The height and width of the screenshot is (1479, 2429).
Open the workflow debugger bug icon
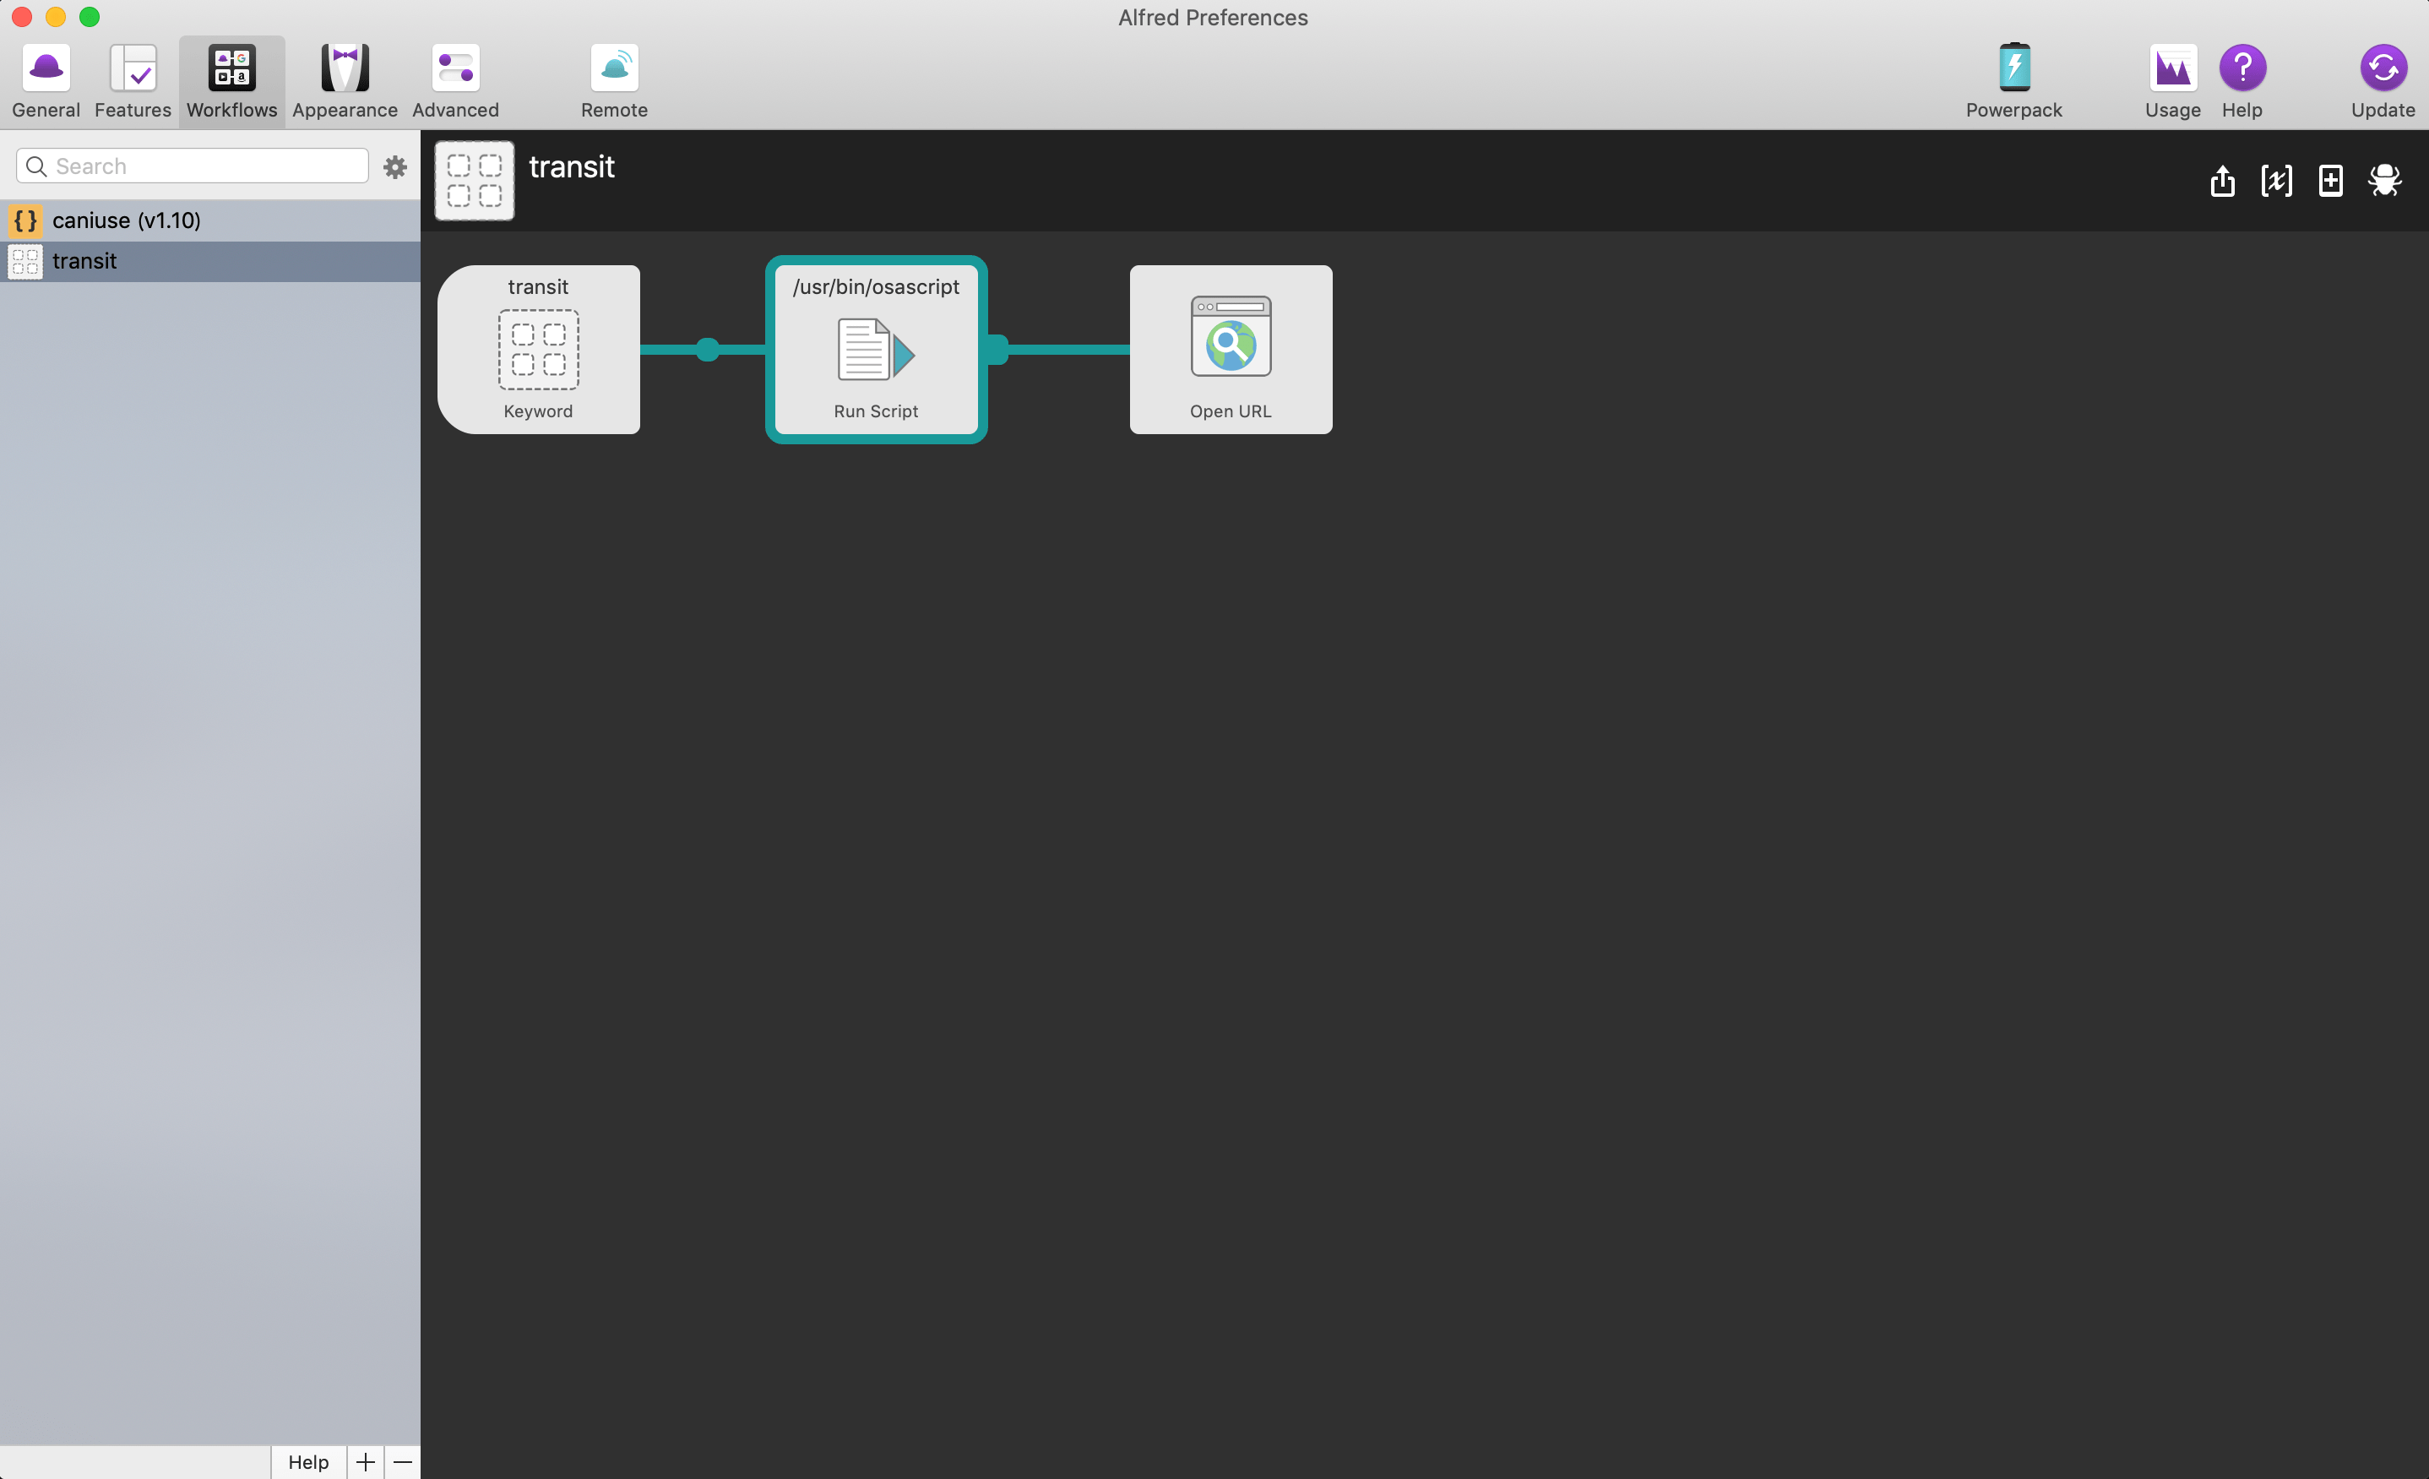[2383, 181]
